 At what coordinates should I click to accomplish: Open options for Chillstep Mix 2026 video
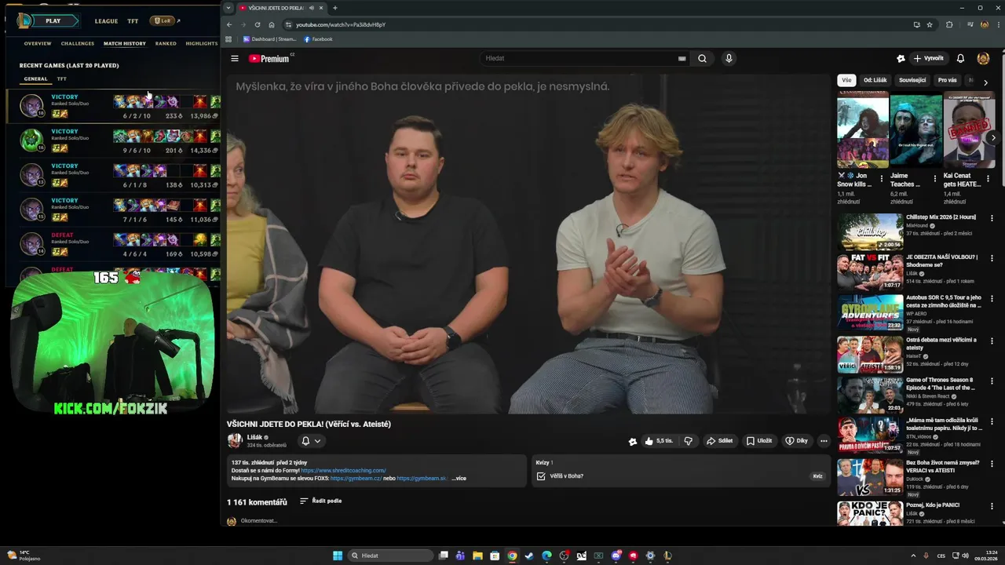[992, 218]
